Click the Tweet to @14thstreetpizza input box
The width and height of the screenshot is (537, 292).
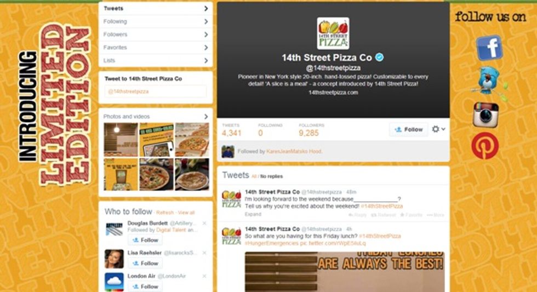156,91
